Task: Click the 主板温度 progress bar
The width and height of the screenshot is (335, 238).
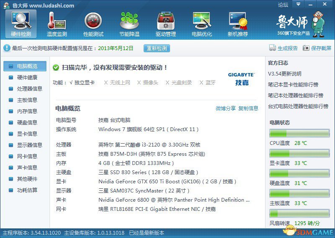Action: pos(299,193)
